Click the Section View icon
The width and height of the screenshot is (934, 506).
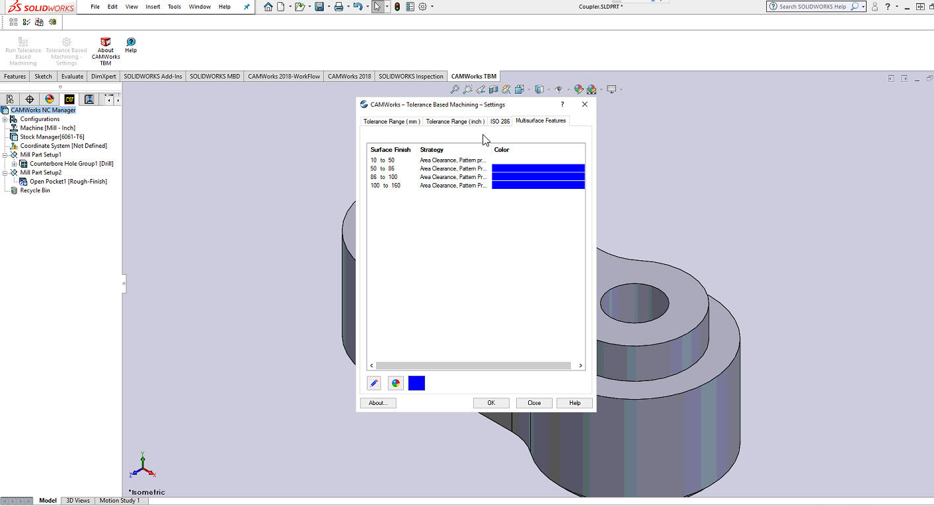point(494,89)
